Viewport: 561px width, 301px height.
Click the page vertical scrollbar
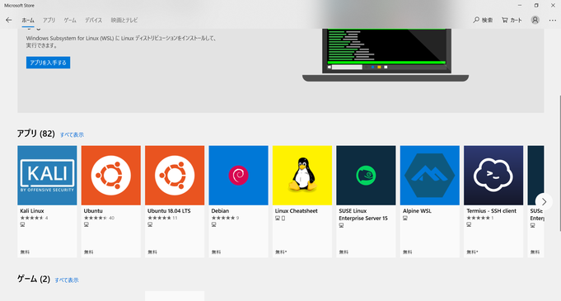coord(559,163)
